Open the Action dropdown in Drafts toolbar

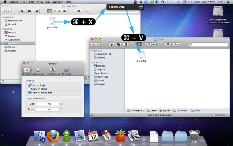[x=176, y=44]
